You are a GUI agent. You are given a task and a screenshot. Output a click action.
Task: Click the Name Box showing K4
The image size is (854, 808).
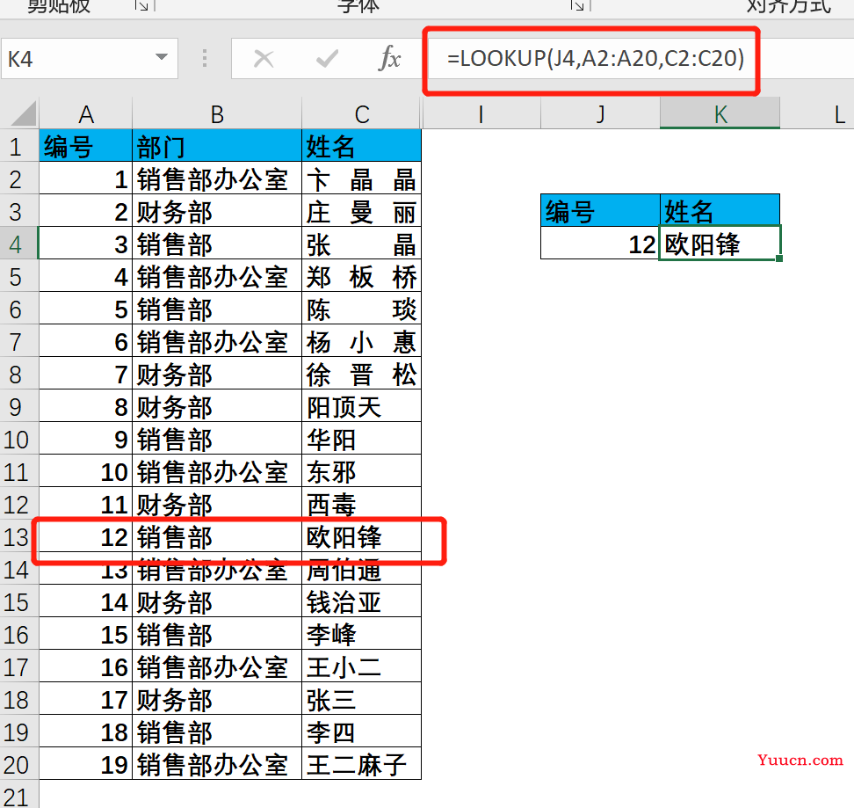click(x=90, y=58)
